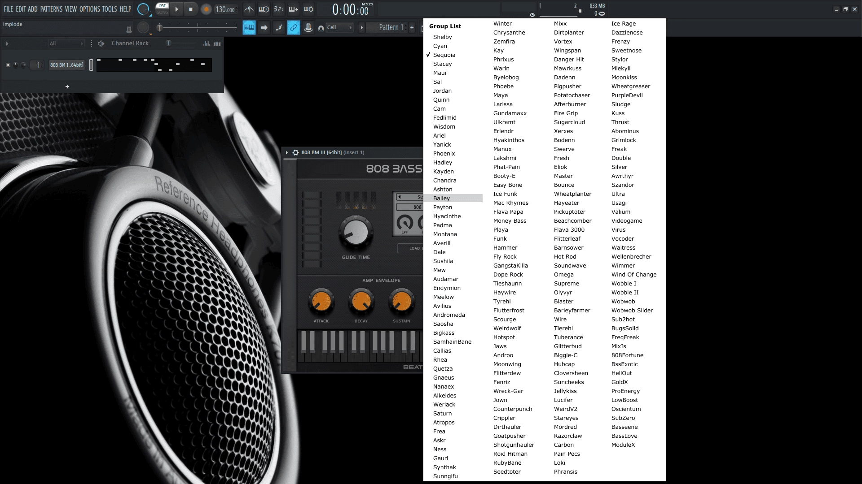Open the TOOLS menu
Viewport: 862px width, 484px height.
pyautogui.click(x=110, y=9)
